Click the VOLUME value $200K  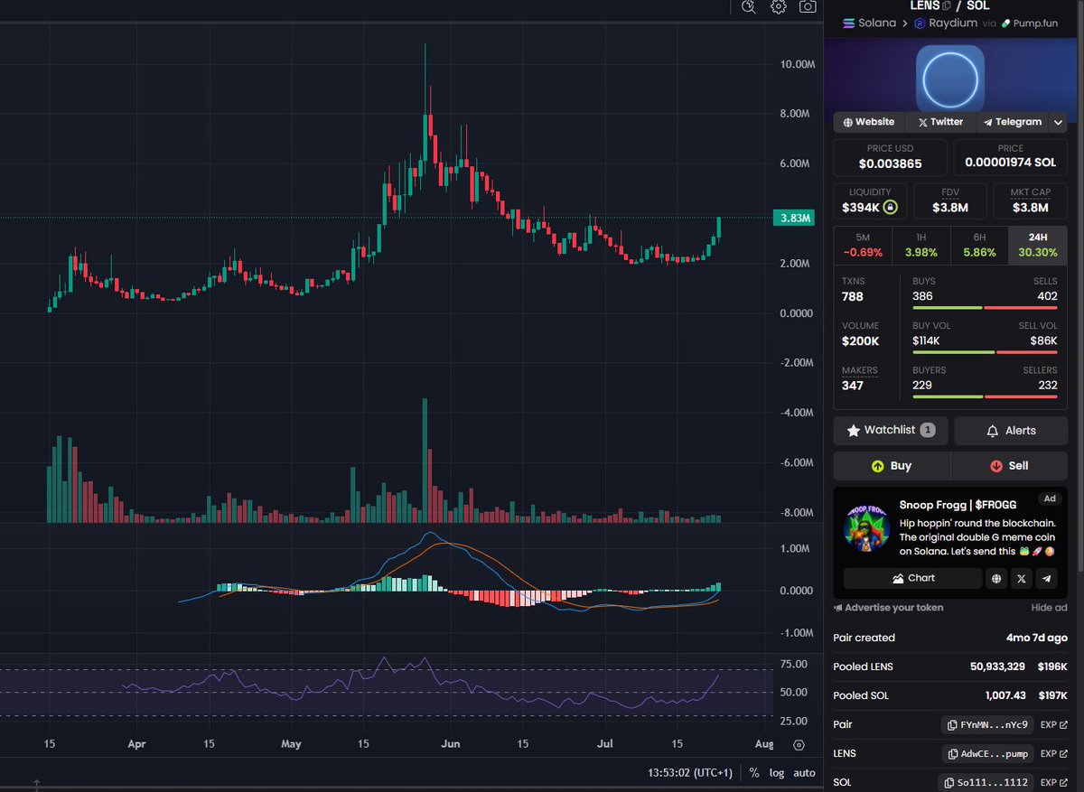pyautogui.click(x=860, y=340)
